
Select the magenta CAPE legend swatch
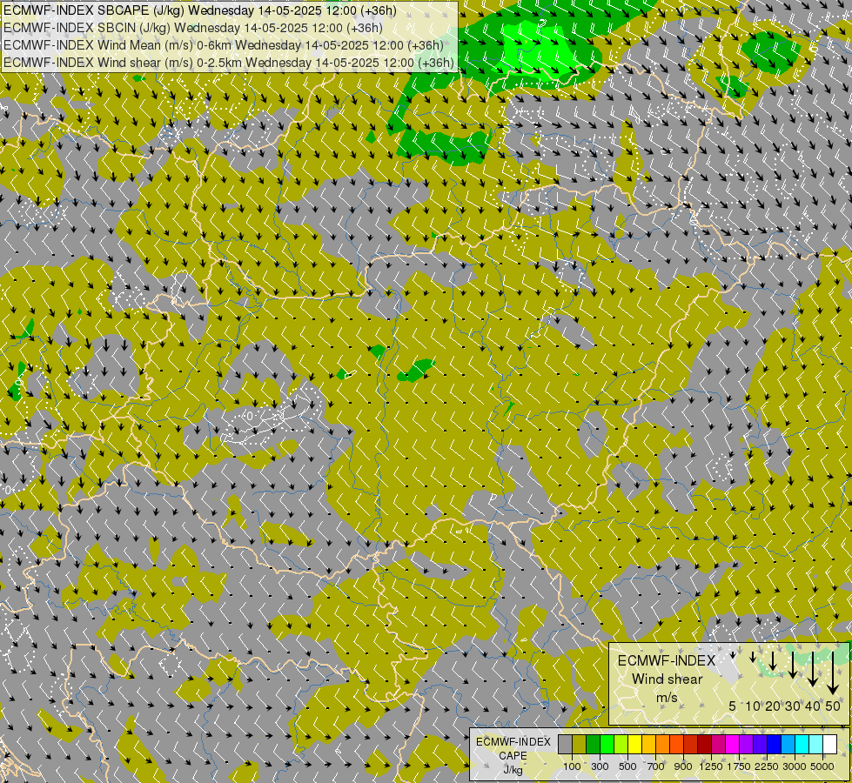click(x=733, y=745)
